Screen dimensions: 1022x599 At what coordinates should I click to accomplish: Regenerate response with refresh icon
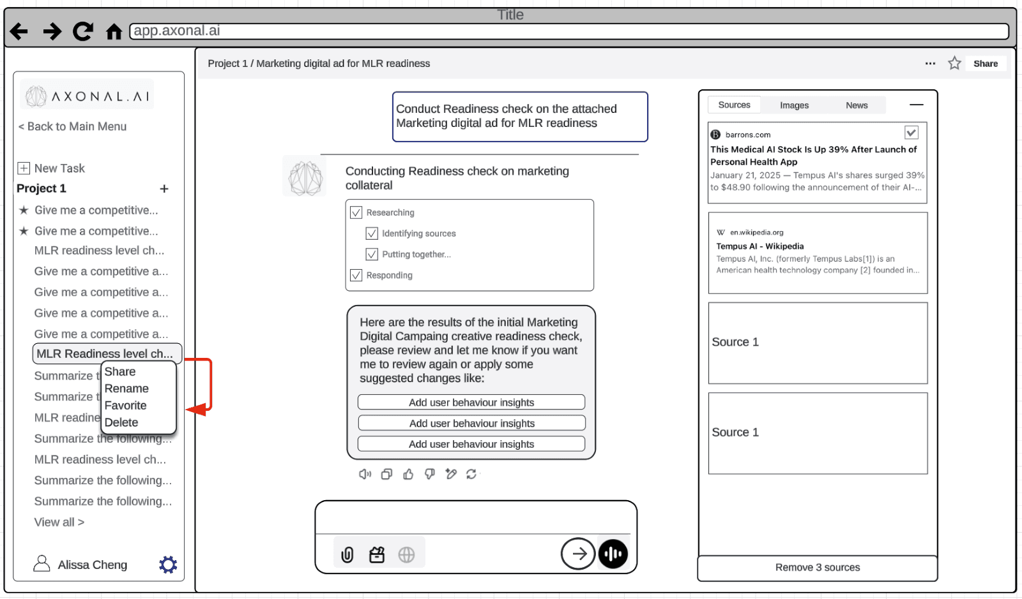pyautogui.click(x=471, y=474)
